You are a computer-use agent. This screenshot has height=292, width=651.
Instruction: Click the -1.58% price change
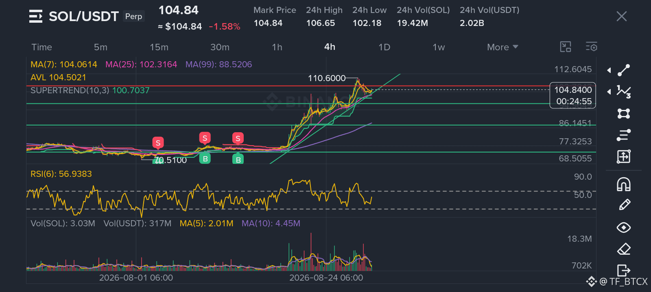pos(225,27)
